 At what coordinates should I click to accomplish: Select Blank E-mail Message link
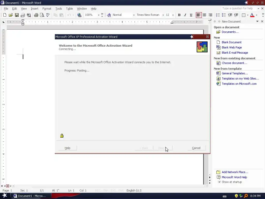235,53
